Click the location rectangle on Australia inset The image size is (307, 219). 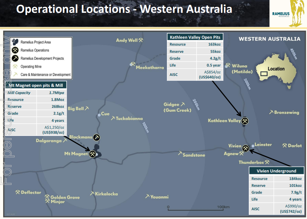(264, 74)
